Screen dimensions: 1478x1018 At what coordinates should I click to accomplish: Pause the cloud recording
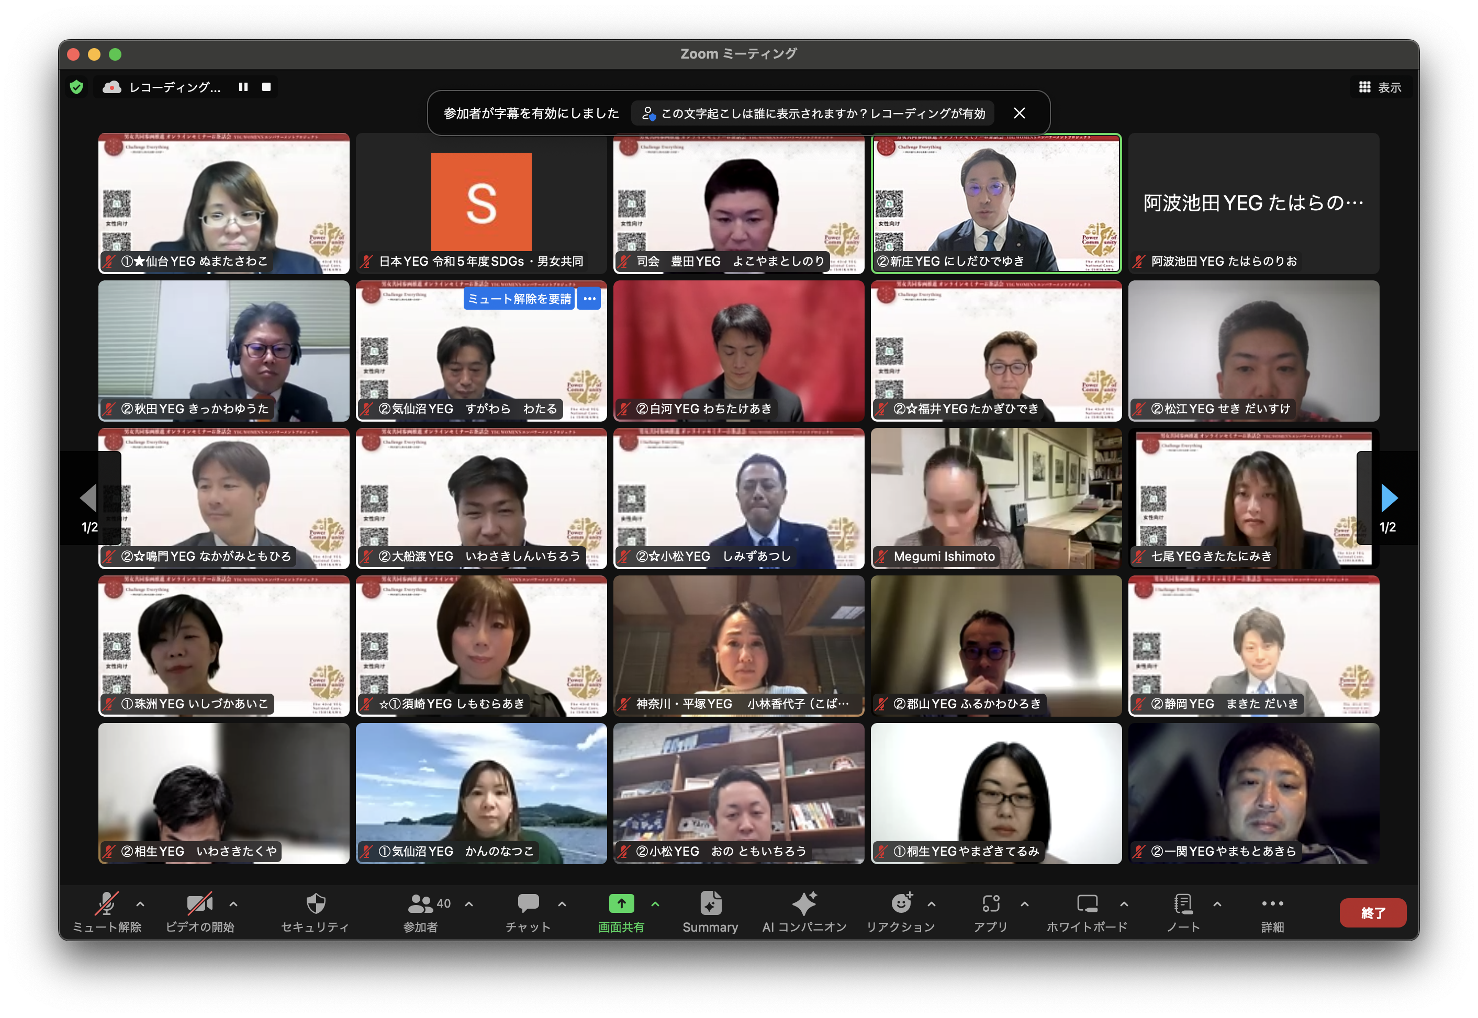(243, 87)
